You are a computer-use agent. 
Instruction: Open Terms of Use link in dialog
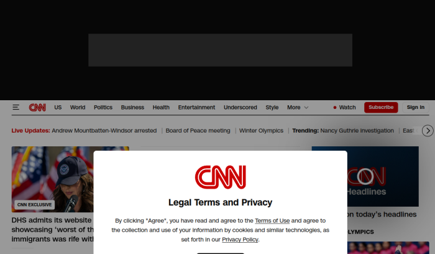pos(272,220)
